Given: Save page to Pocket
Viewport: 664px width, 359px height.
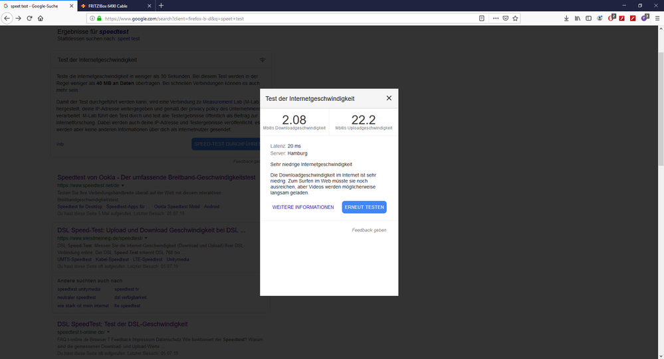Looking at the screenshot, I should (x=505, y=19).
